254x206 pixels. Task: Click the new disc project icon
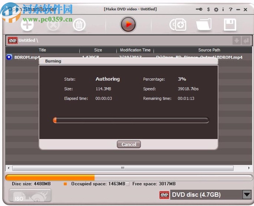coord(178,24)
